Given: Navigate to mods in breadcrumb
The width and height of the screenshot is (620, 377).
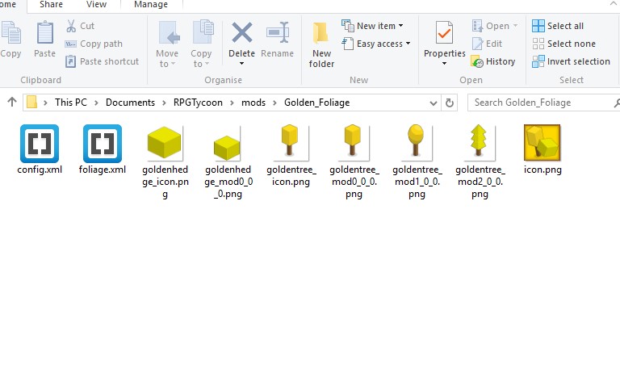Looking at the screenshot, I should click(x=253, y=103).
